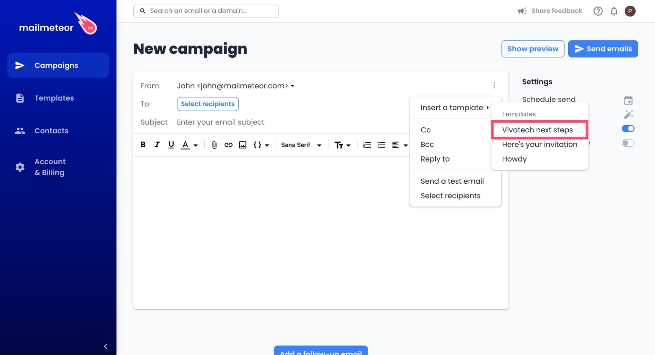Open notifications bell

(x=614, y=11)
